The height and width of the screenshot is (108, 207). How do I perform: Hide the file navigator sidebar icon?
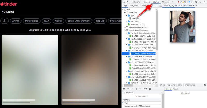(x=161, y=5)
